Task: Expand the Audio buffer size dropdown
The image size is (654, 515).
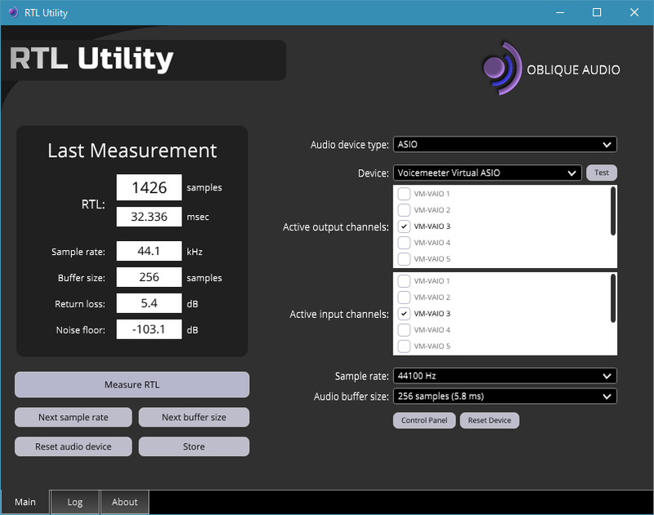Action: [x=504, y=396]
